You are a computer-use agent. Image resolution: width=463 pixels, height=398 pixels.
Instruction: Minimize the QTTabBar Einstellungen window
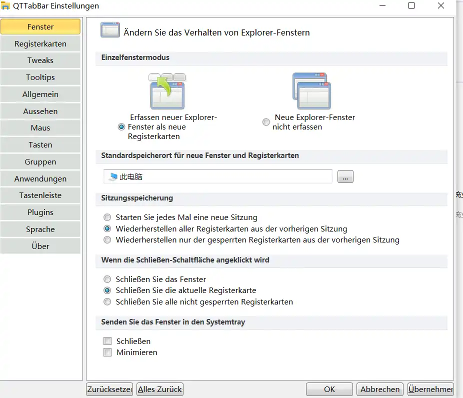(382, 5)
